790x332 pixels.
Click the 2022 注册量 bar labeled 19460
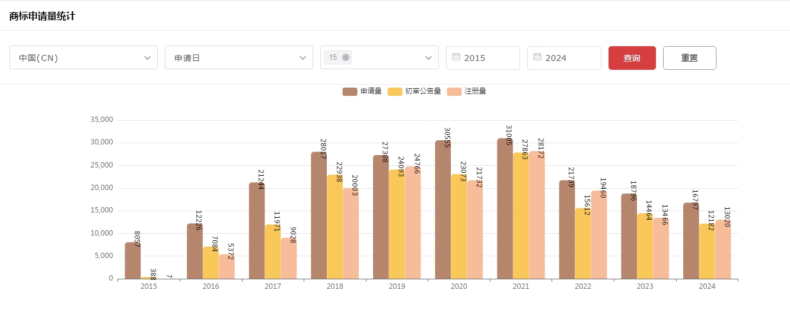point(598,234)
